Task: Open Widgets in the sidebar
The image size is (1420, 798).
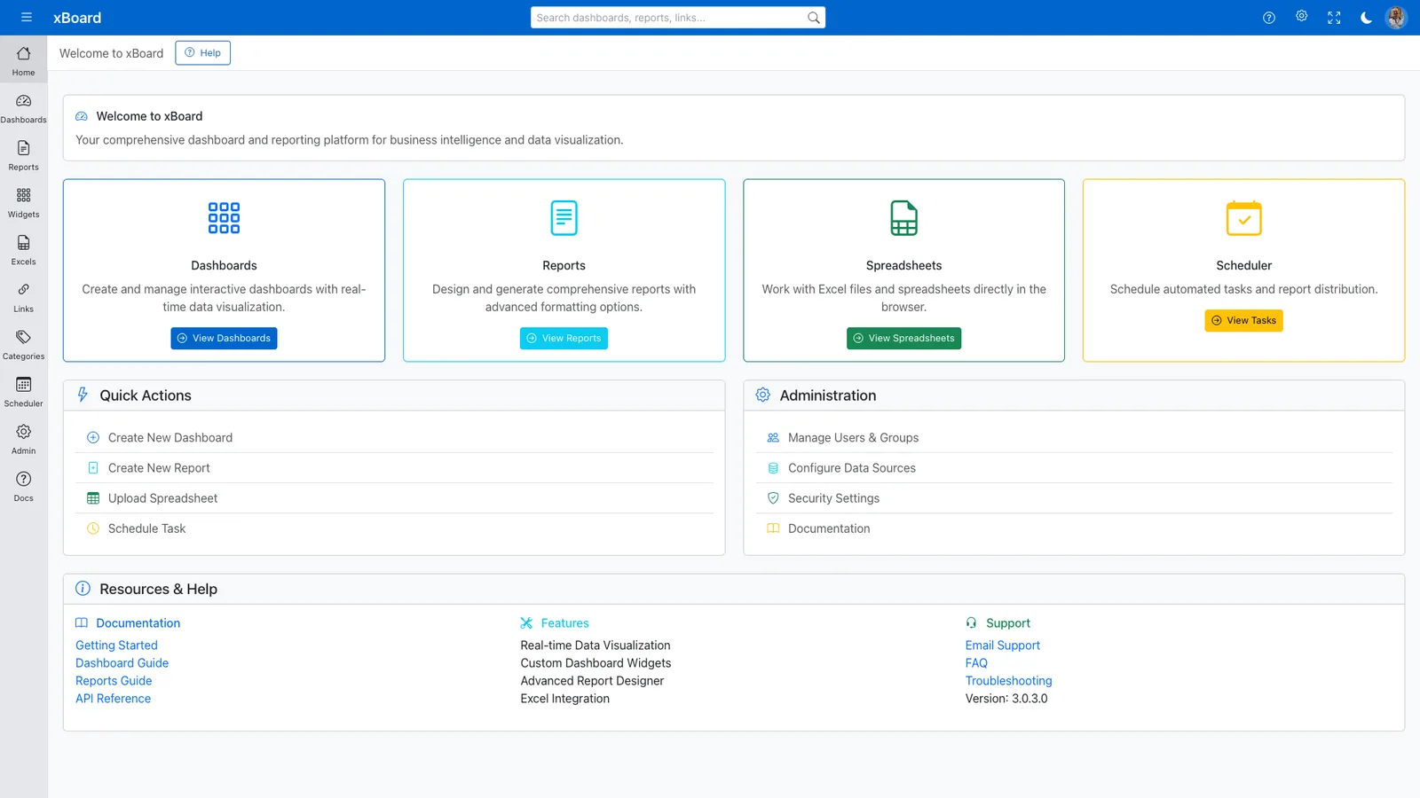Action: pos(24,202)
